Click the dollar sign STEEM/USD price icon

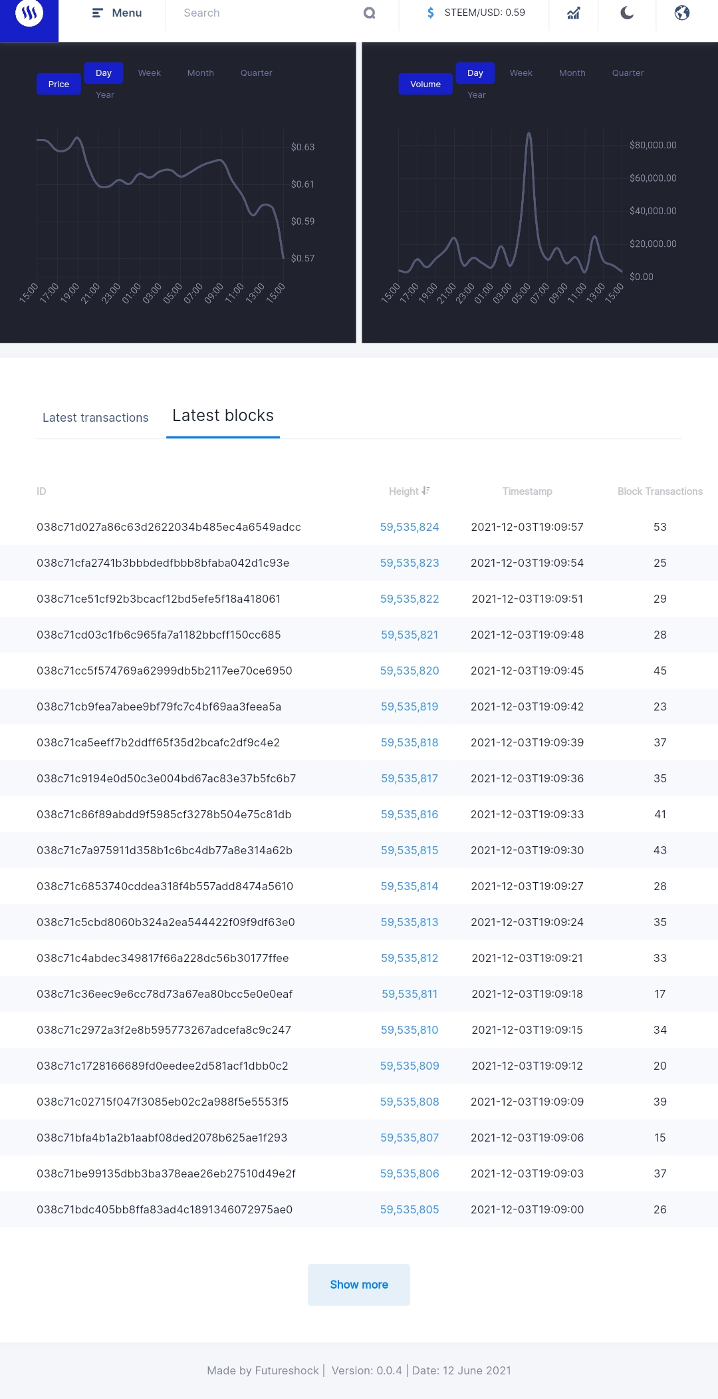(431, 13)
